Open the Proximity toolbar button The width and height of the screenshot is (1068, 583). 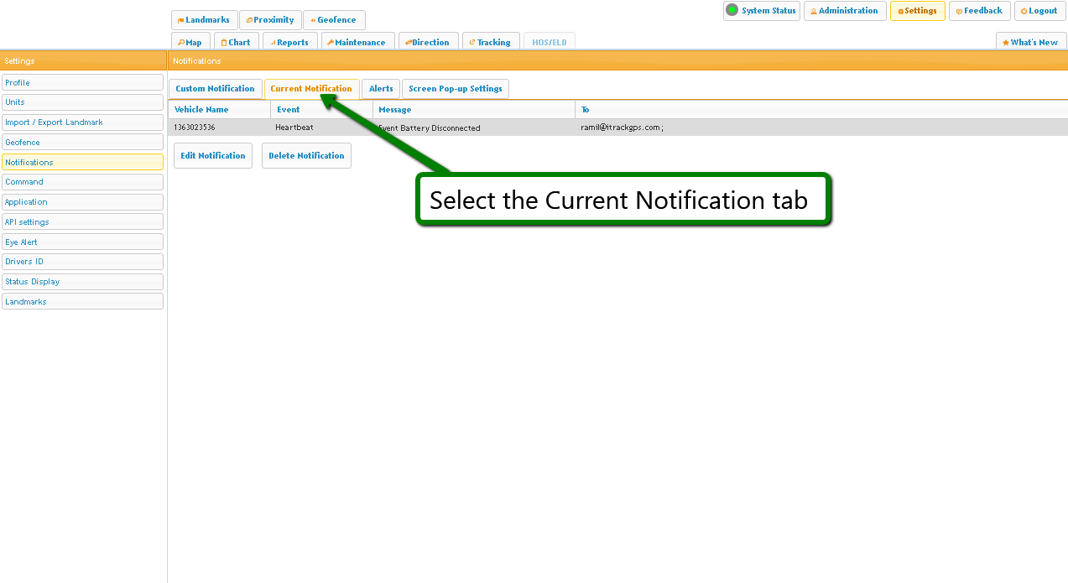270,20
